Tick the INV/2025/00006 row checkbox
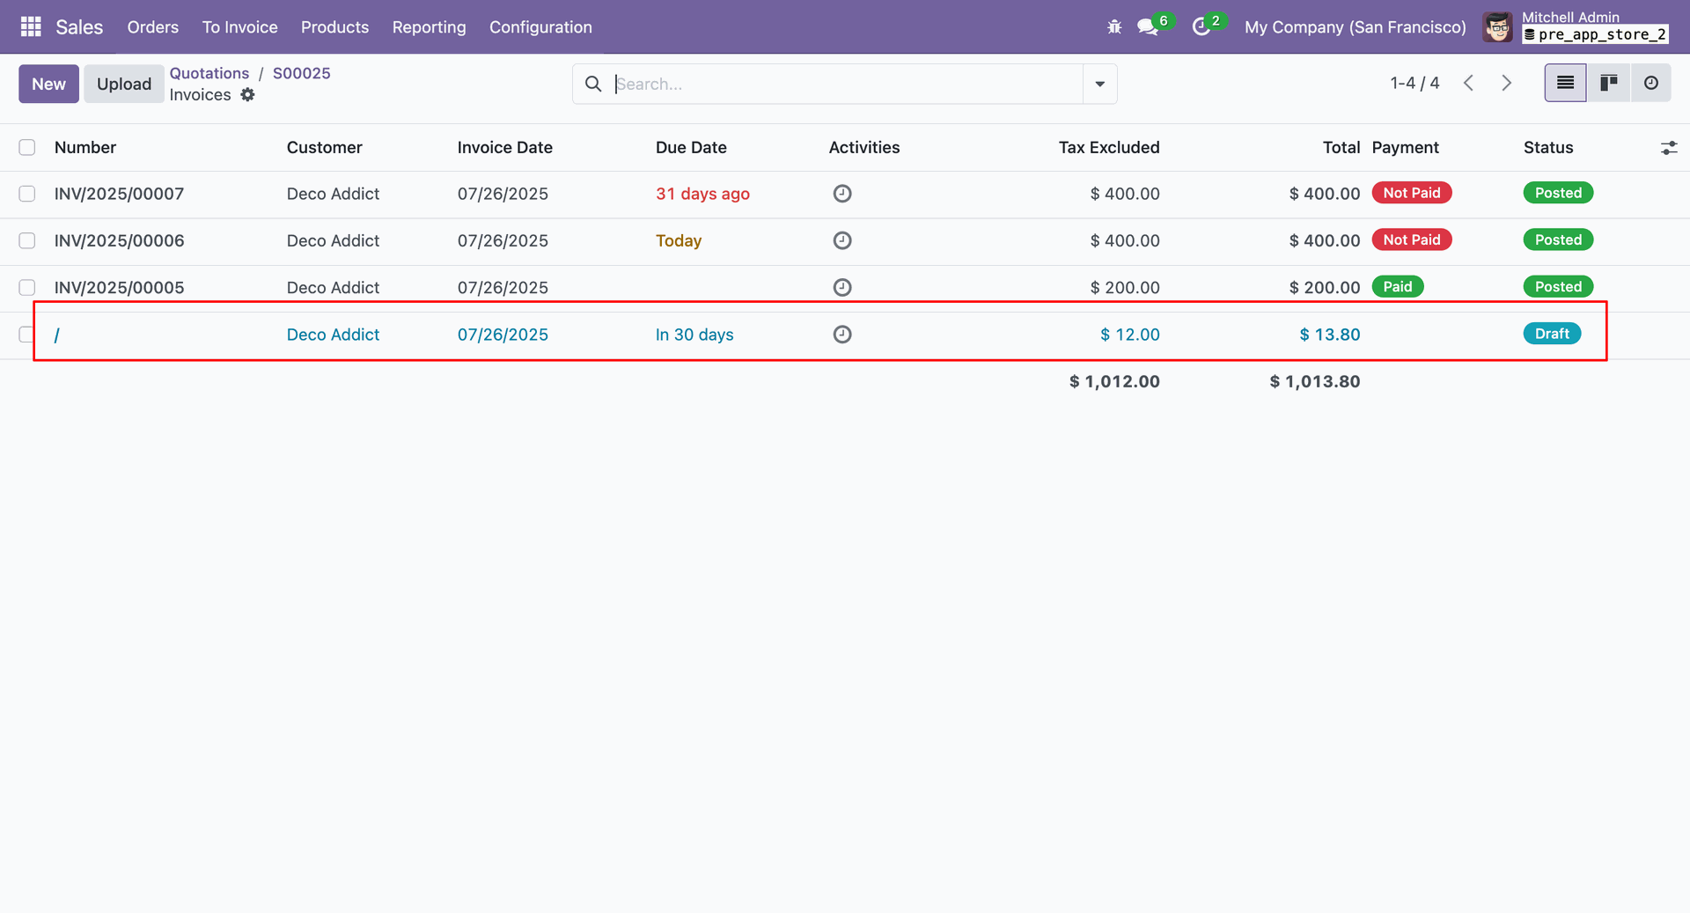The height and width of the screenshot is (913, 1690). point(27,240)
